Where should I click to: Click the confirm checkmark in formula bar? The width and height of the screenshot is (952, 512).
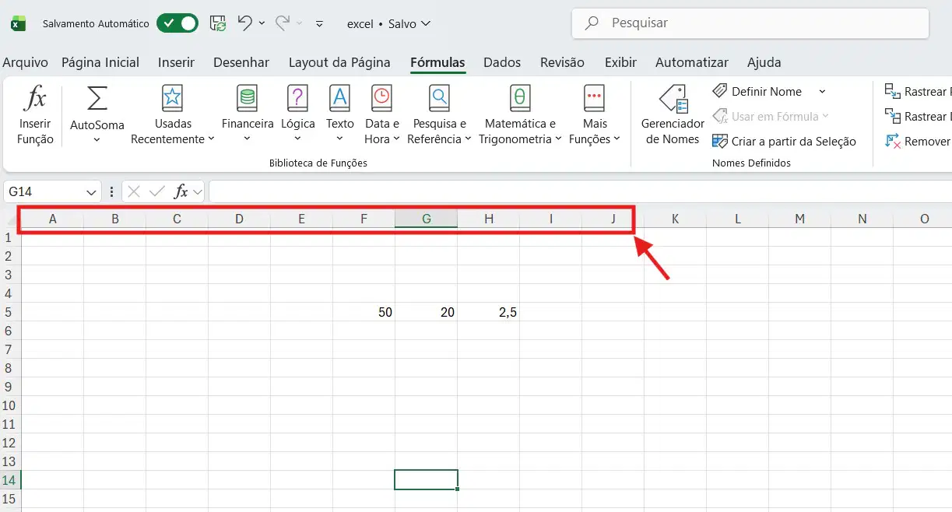click(x=156, y=191)
